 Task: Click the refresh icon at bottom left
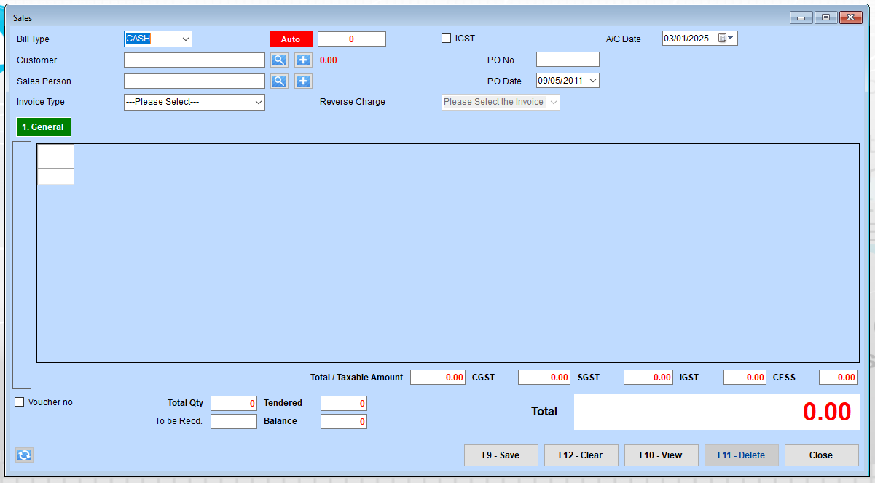(x=25, y=455)
